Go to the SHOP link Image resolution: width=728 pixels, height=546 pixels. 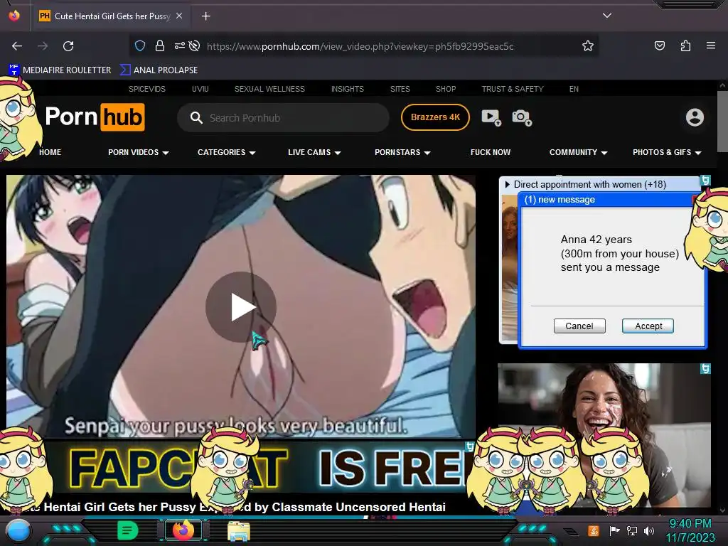(446, 89)
